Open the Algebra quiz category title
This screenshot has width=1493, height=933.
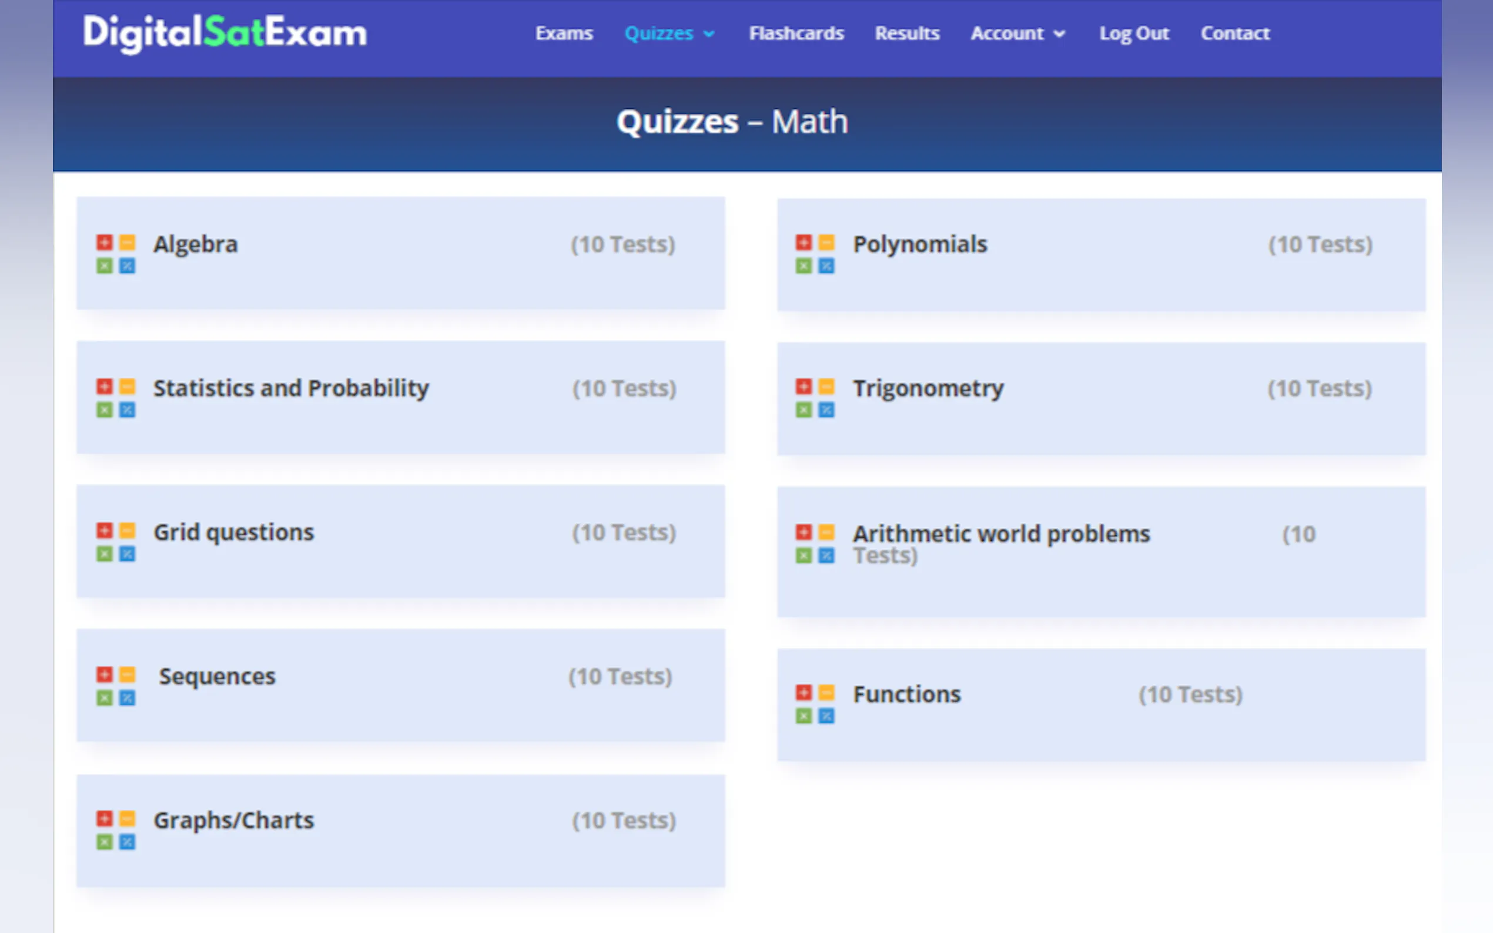(x=195, y=244)
